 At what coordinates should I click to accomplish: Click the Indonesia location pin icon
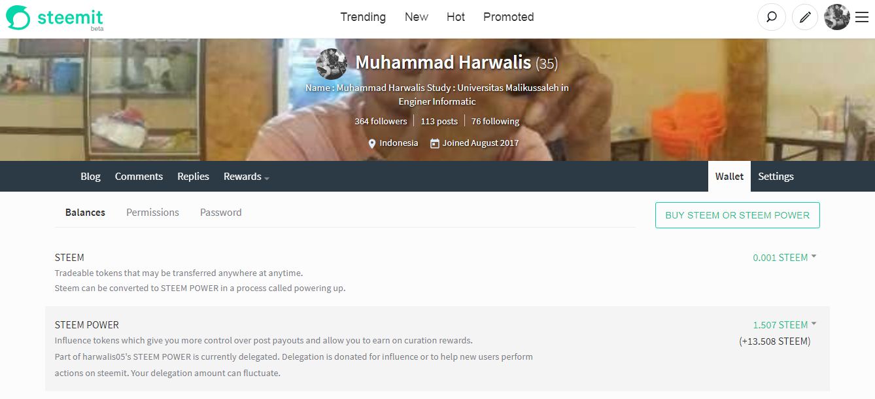372,143
